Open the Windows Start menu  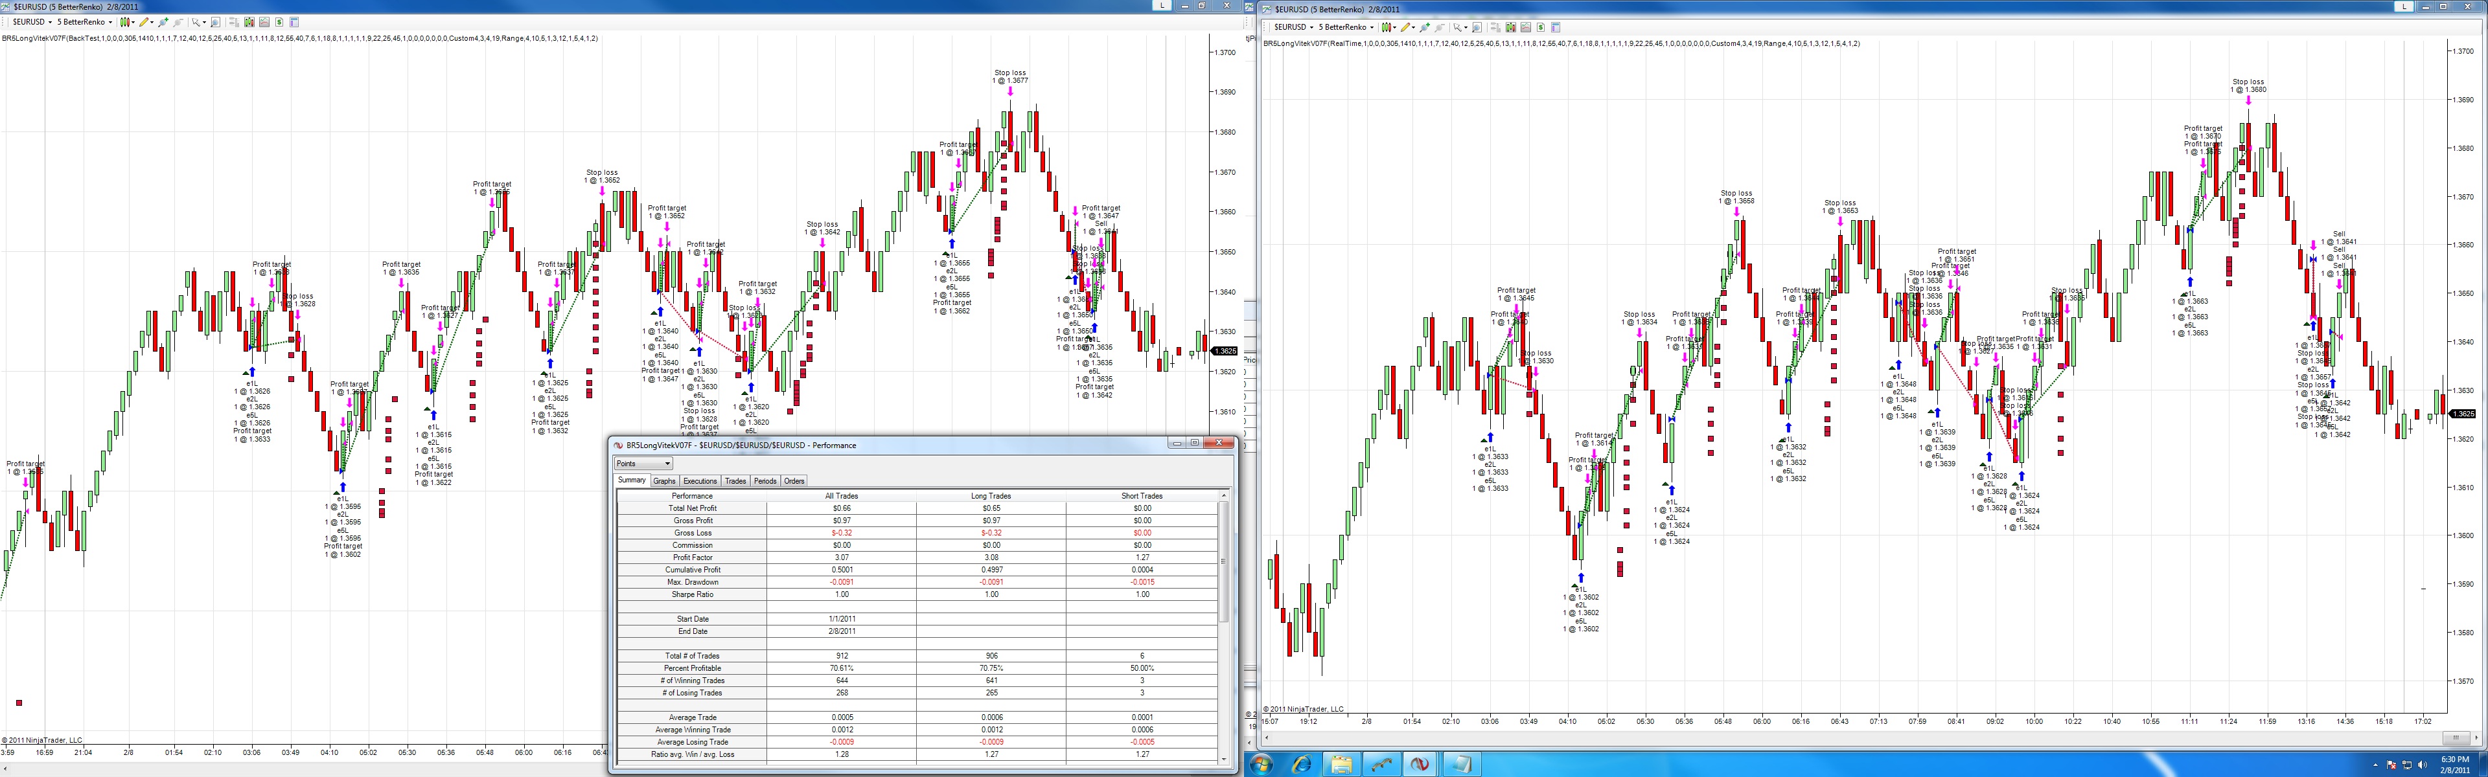pyautogui.click(x=1261, y=765)
